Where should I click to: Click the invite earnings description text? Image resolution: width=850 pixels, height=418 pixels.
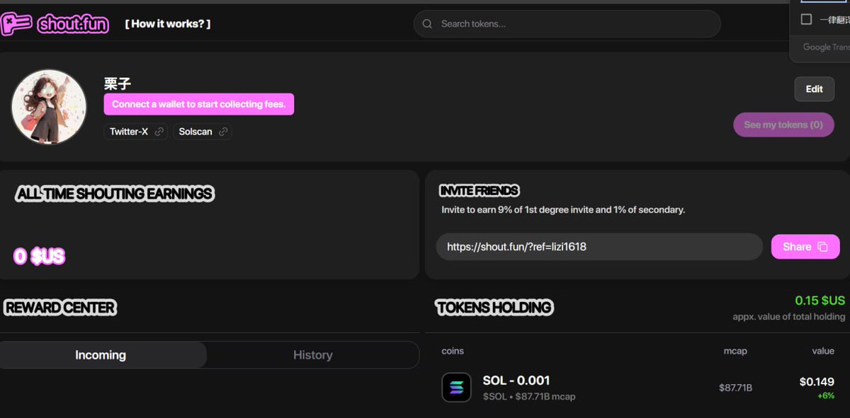point(563,210)
